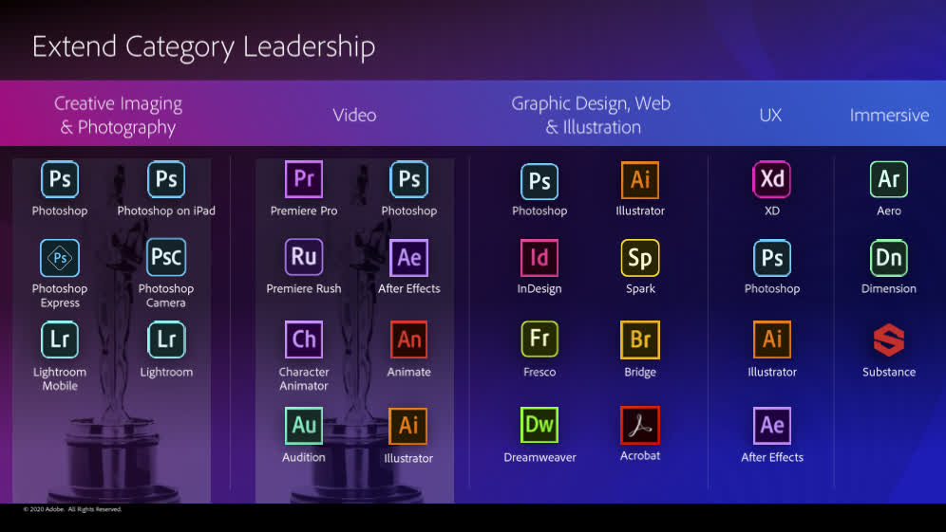
Task: Click the Audition Au icon
Action: pos(304,426)
